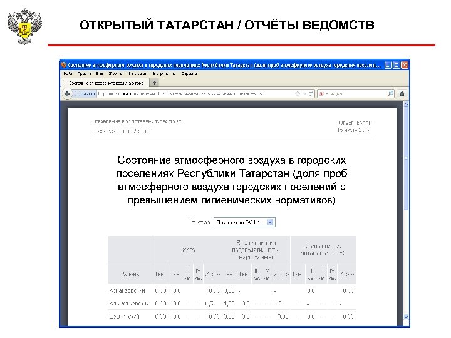Click the 'Вблизи автомагистралей' header group
The height and width of the screenshot is (338, 451).
click(x=323, y=250)
